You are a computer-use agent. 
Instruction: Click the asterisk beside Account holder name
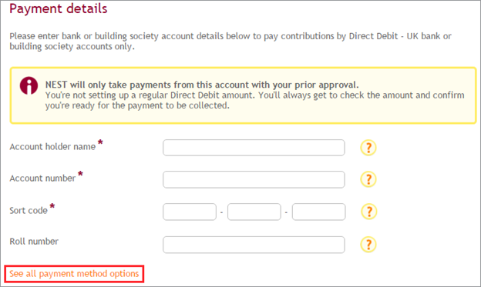[x=100, y=142]
